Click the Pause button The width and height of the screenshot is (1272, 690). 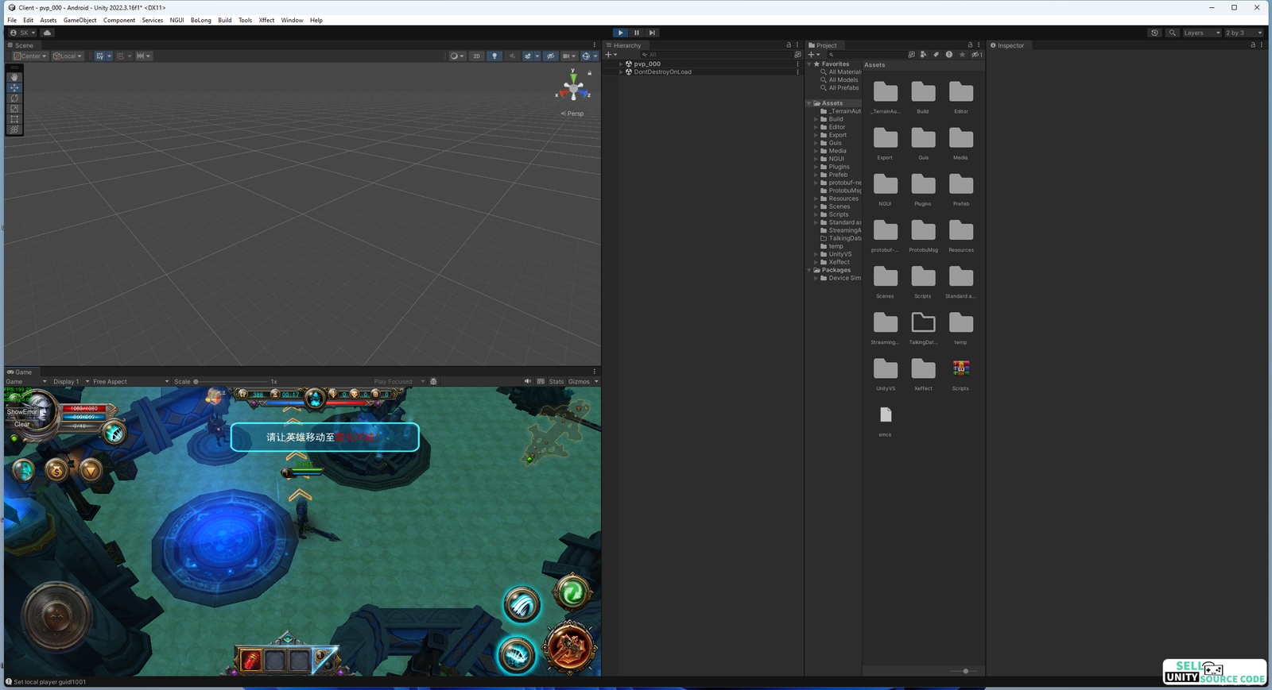636,33
